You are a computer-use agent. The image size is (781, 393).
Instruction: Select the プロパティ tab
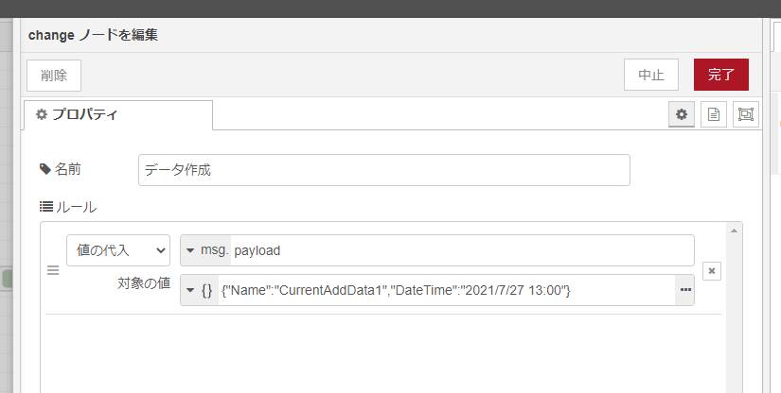[x=118, y=114]
